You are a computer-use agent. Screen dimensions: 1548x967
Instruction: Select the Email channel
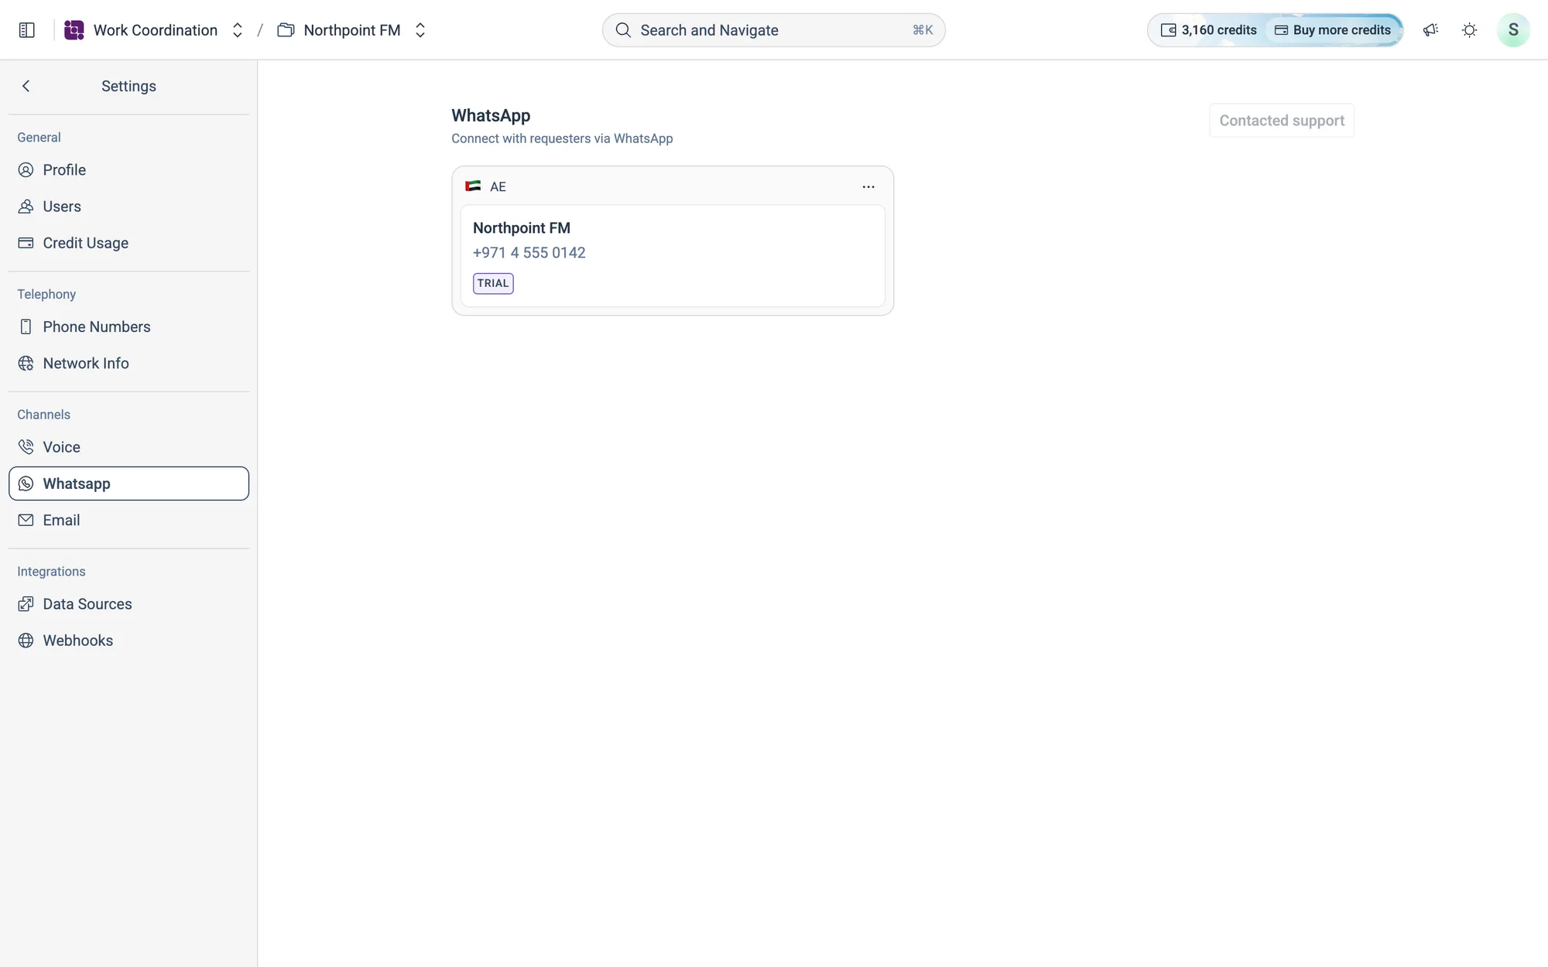pyautogui.click(x=128, y=520)
